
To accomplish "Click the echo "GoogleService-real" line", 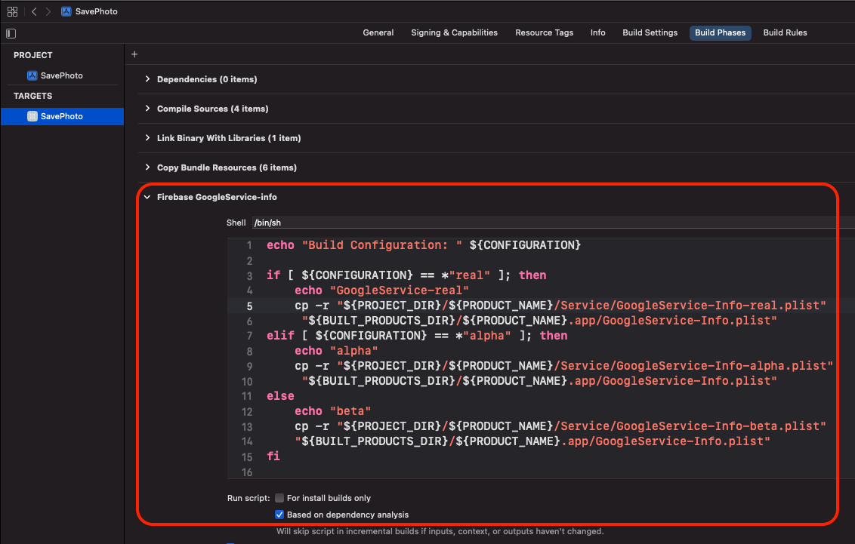I will (x=381, y=290).
